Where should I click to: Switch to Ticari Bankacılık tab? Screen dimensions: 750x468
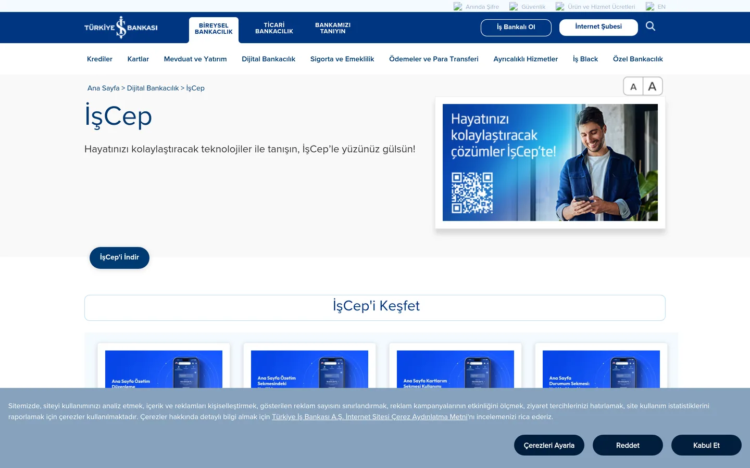(274, 28)
